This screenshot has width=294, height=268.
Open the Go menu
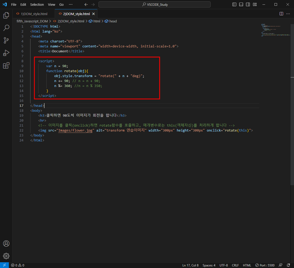click(61, 4)
